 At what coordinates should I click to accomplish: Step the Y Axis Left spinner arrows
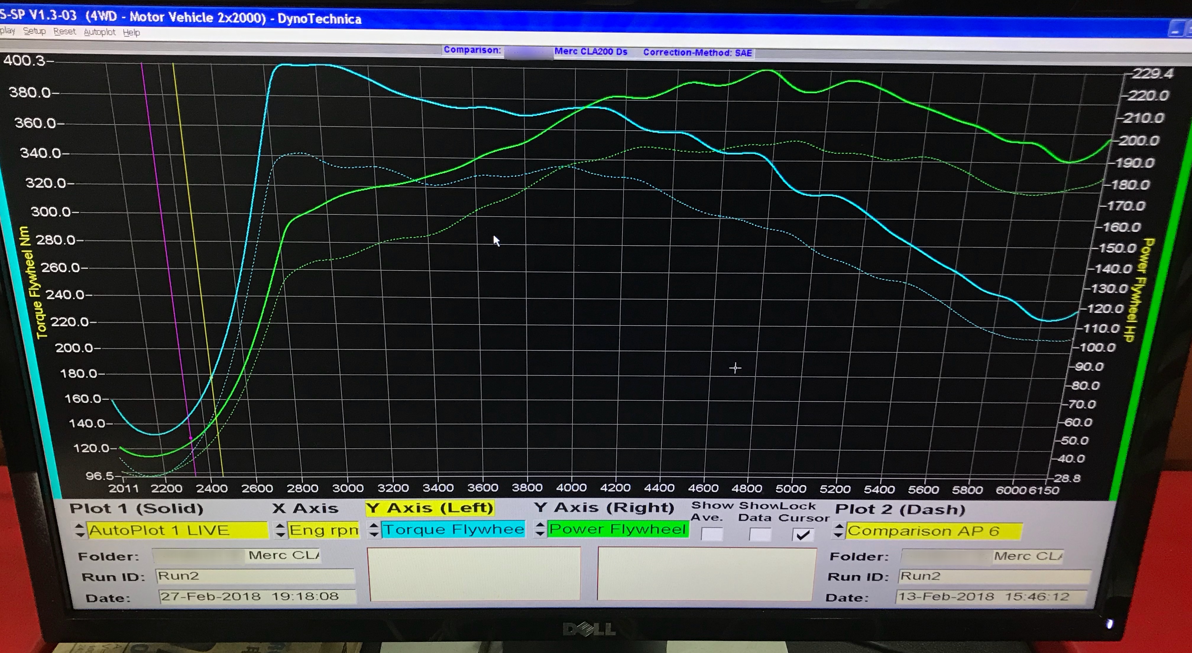(x=374, y=529)
